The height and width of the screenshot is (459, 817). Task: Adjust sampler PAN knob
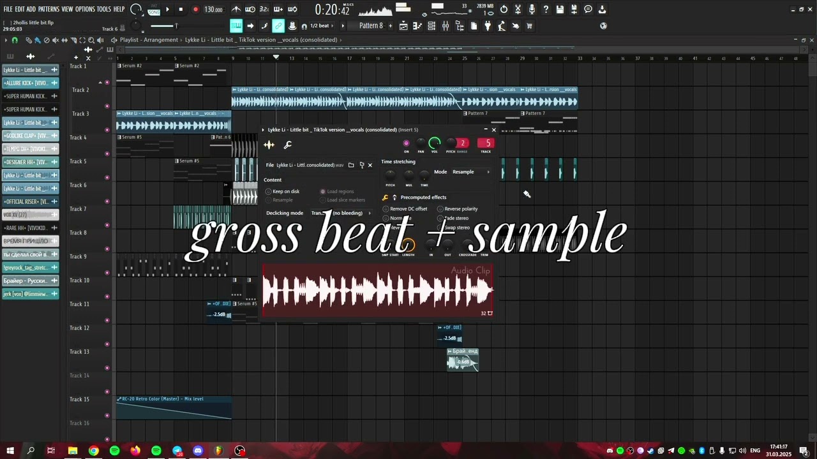pos(421,143)
